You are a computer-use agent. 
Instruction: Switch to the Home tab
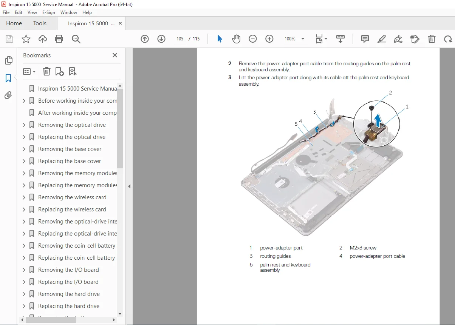[x=14, y=23]
